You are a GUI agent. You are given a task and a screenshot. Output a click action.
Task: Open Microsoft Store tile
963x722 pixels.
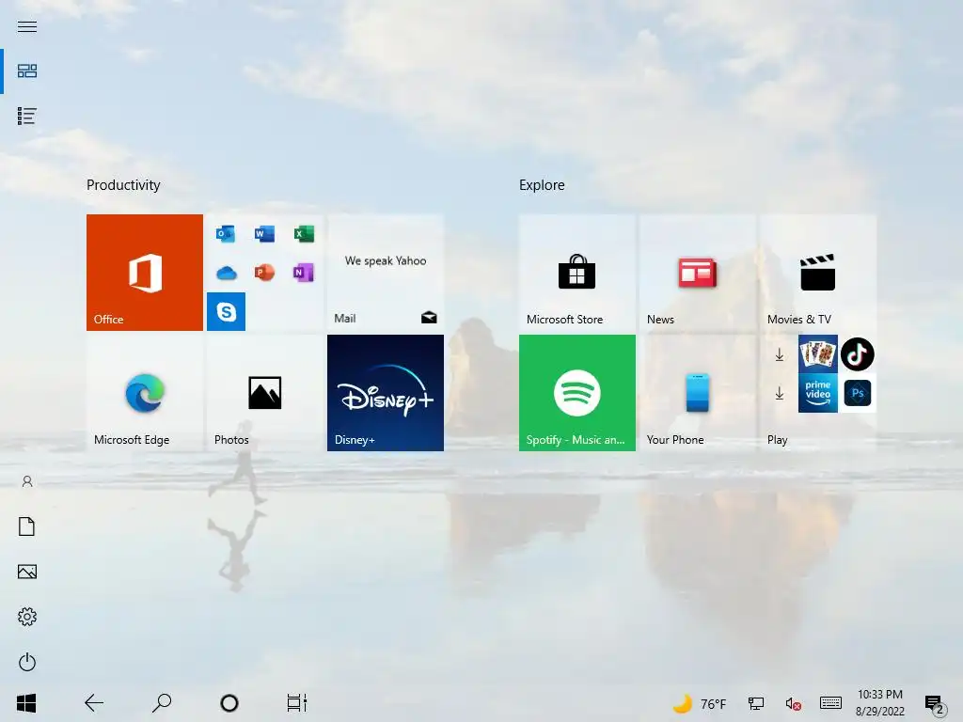coord(576,272)
